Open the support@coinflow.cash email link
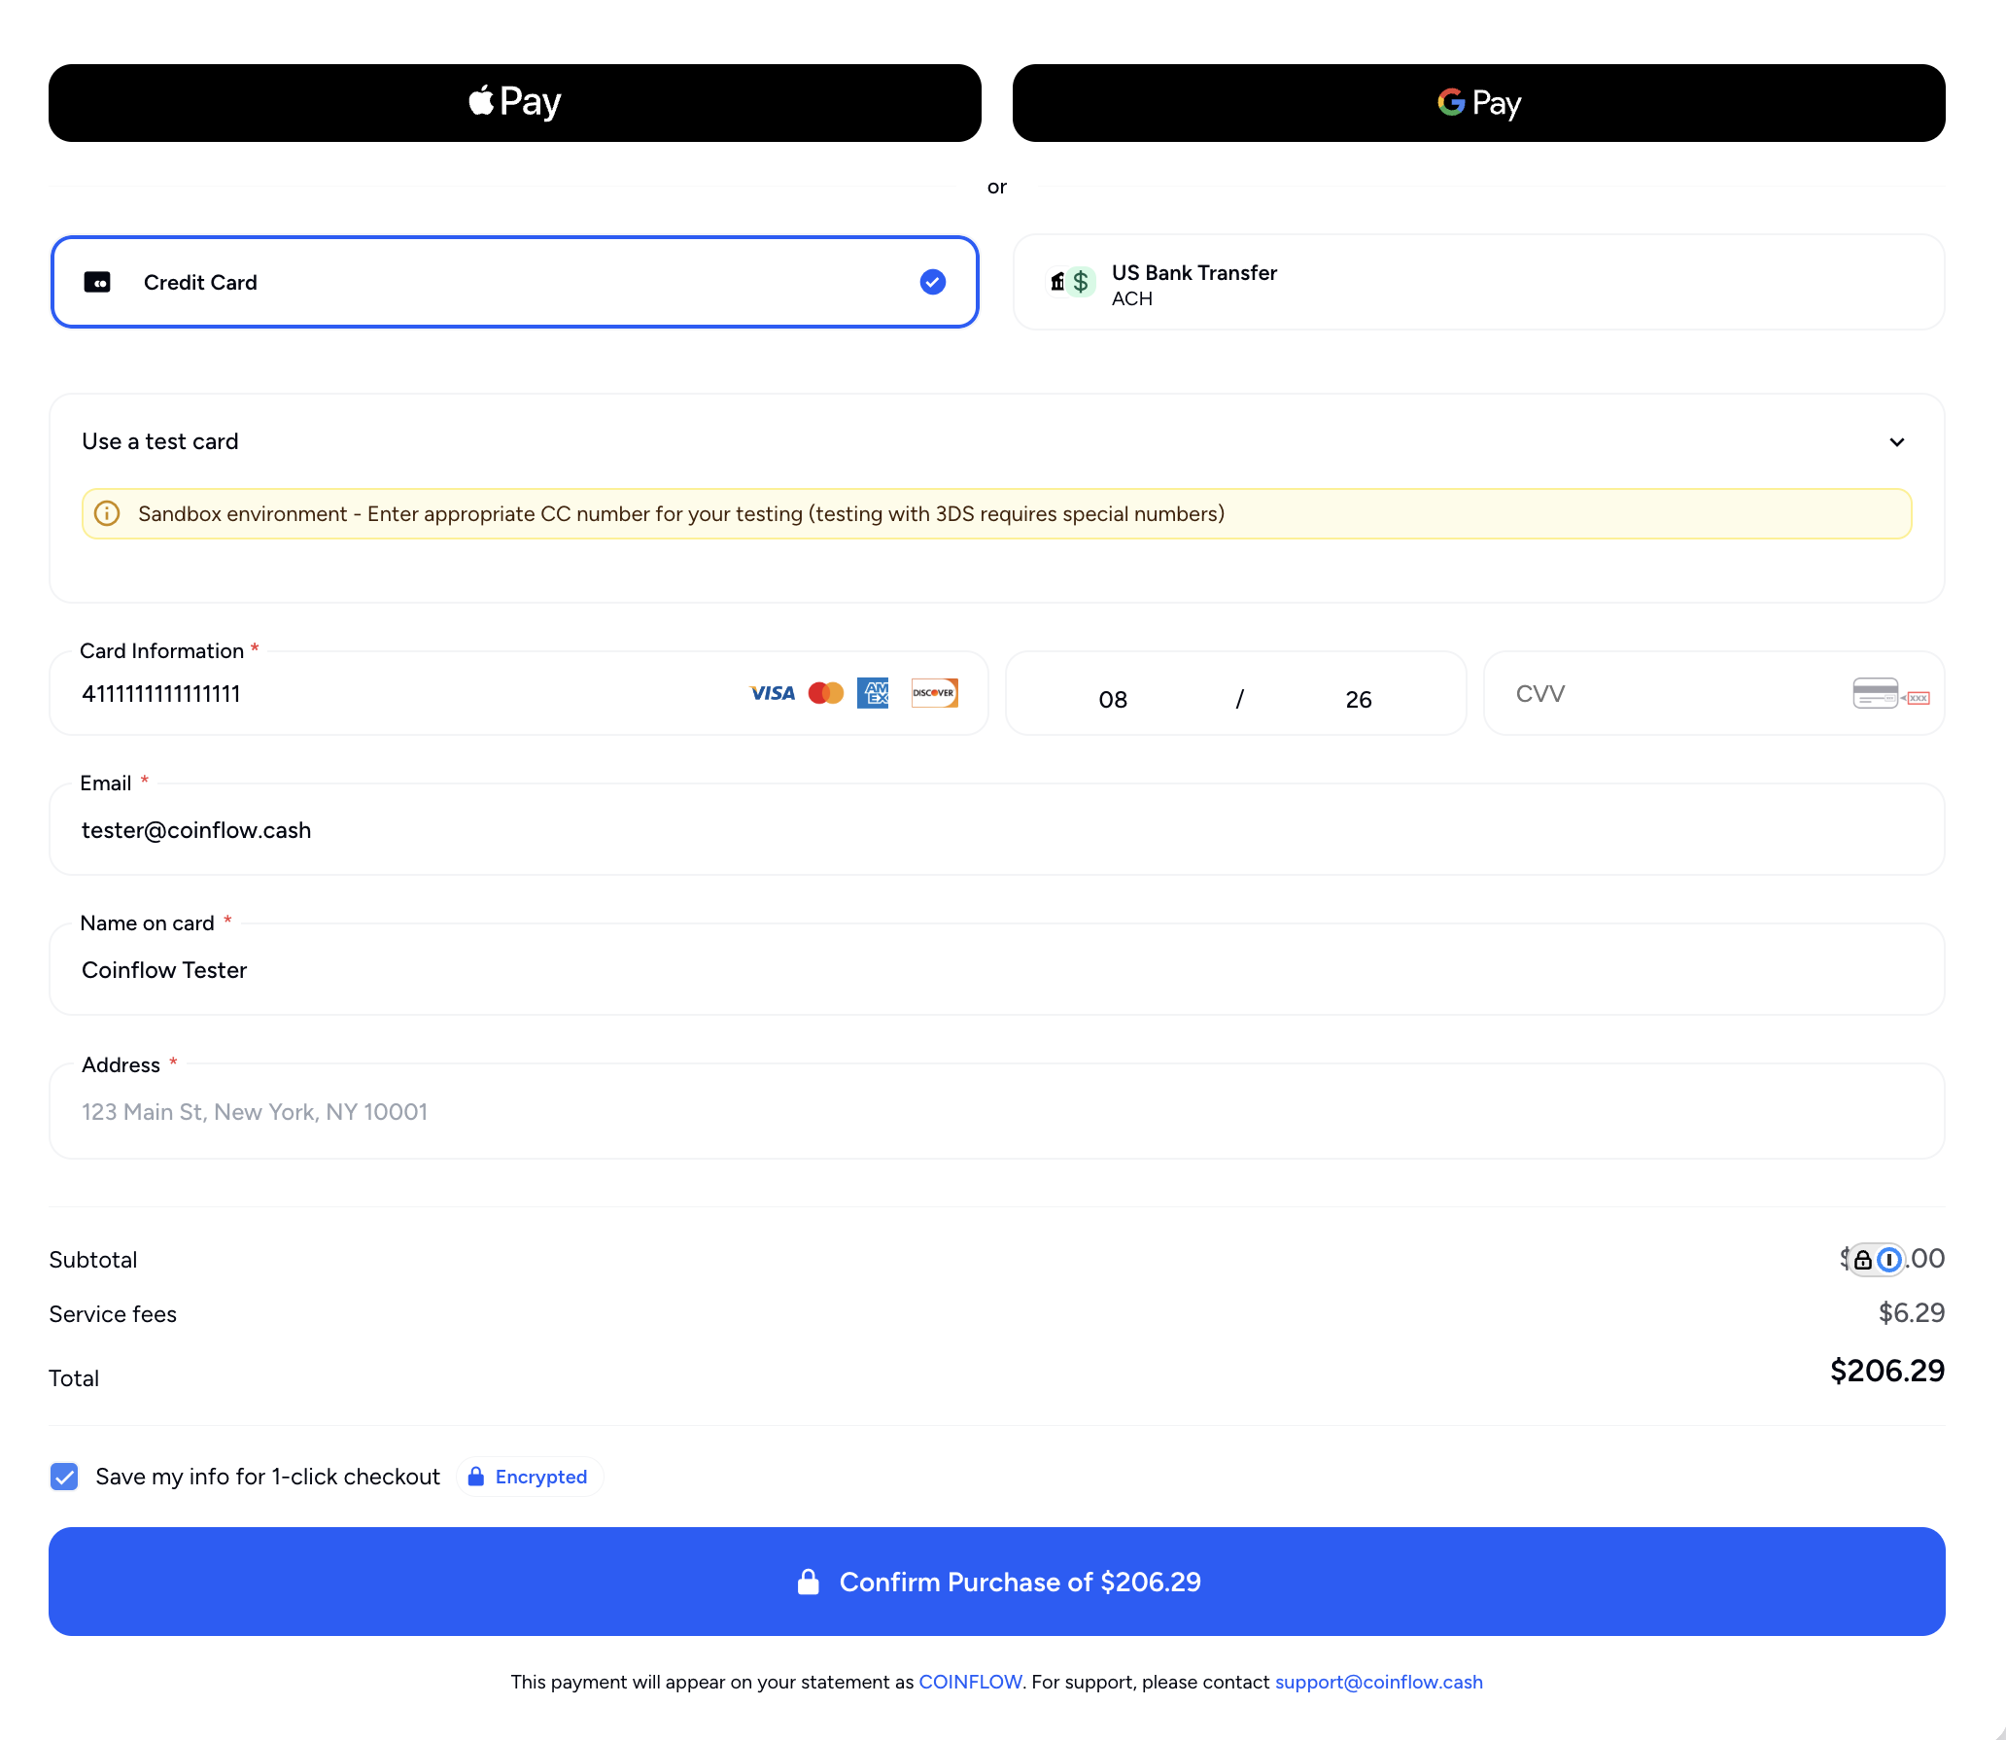2006x1740 pixels. click(x=1378, y=1682)
